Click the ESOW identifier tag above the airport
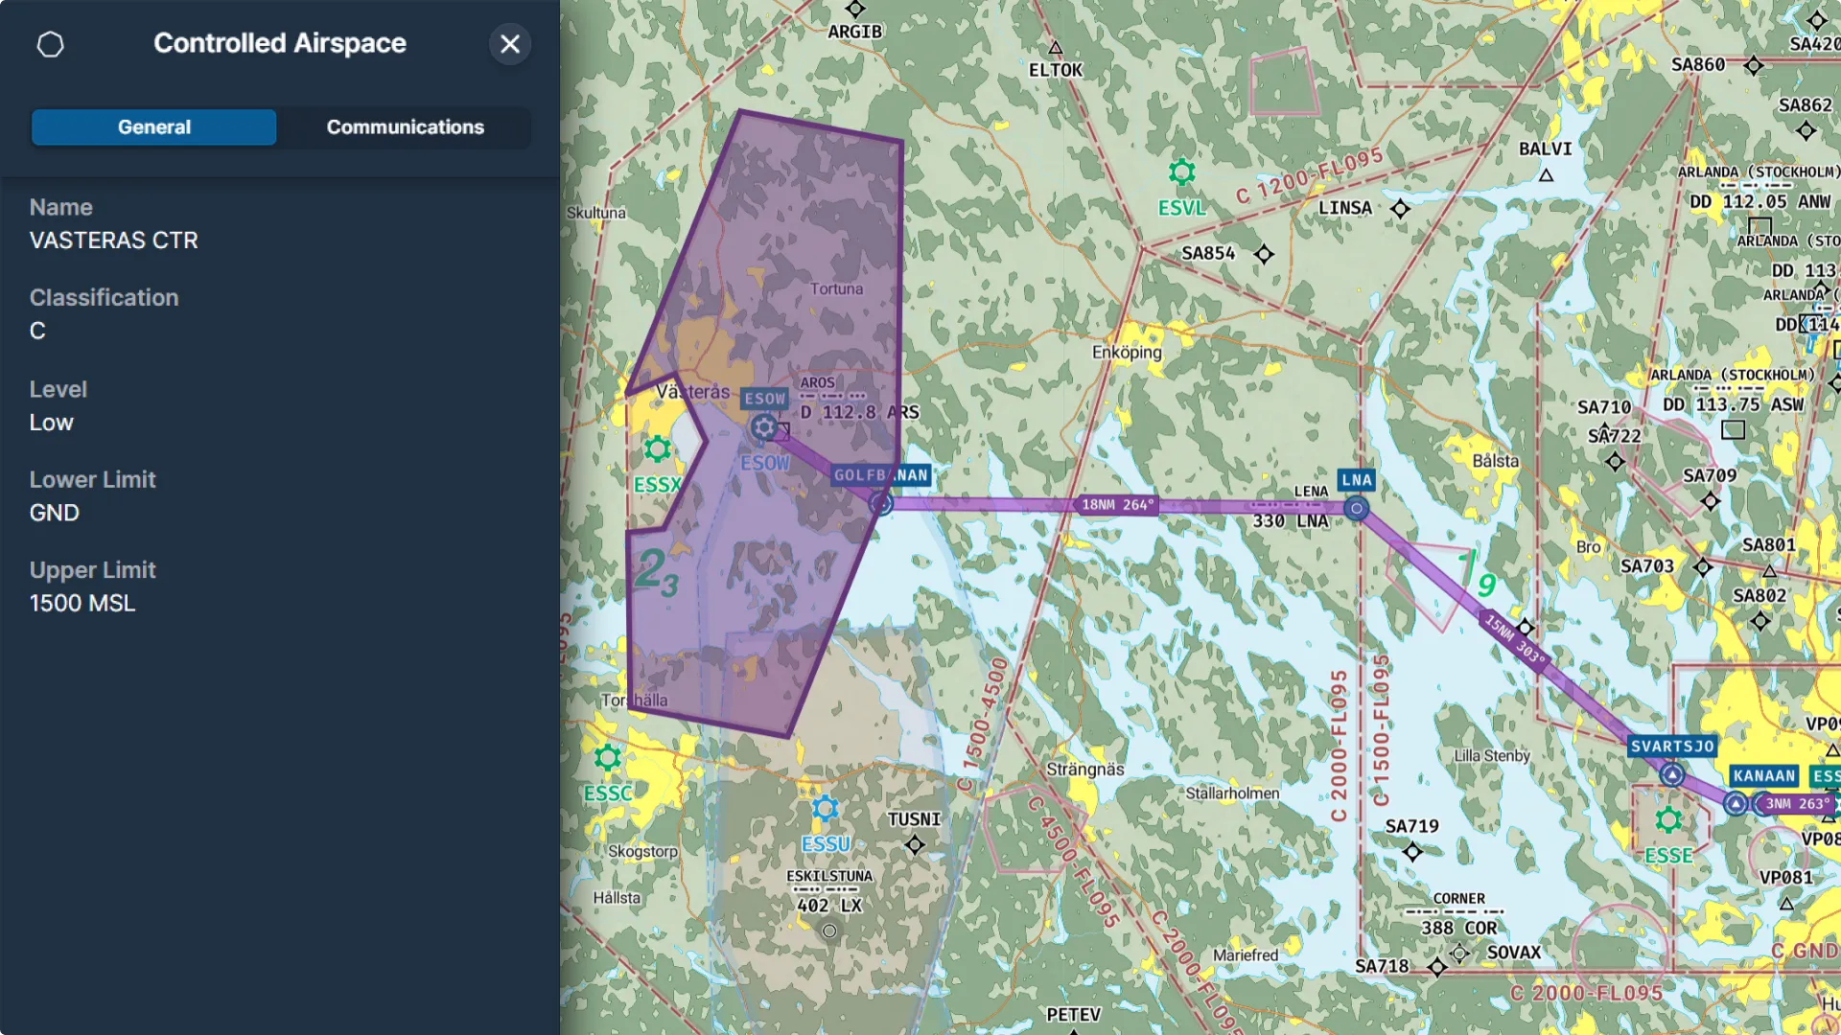The width and height of the screenshot is (1841, 1035). (764, 398)
